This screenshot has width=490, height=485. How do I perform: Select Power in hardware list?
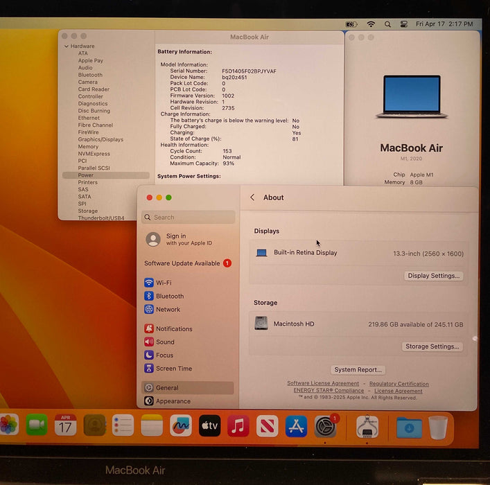tap(106, 175)
